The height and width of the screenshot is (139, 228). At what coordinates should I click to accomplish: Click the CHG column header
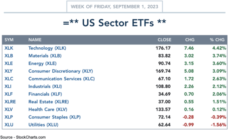click(190, 40)
